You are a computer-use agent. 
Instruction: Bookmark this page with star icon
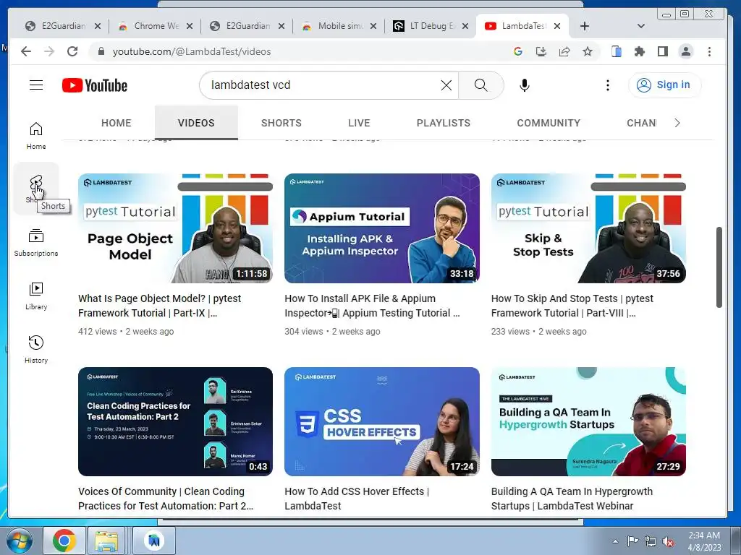tap(588, 51)
